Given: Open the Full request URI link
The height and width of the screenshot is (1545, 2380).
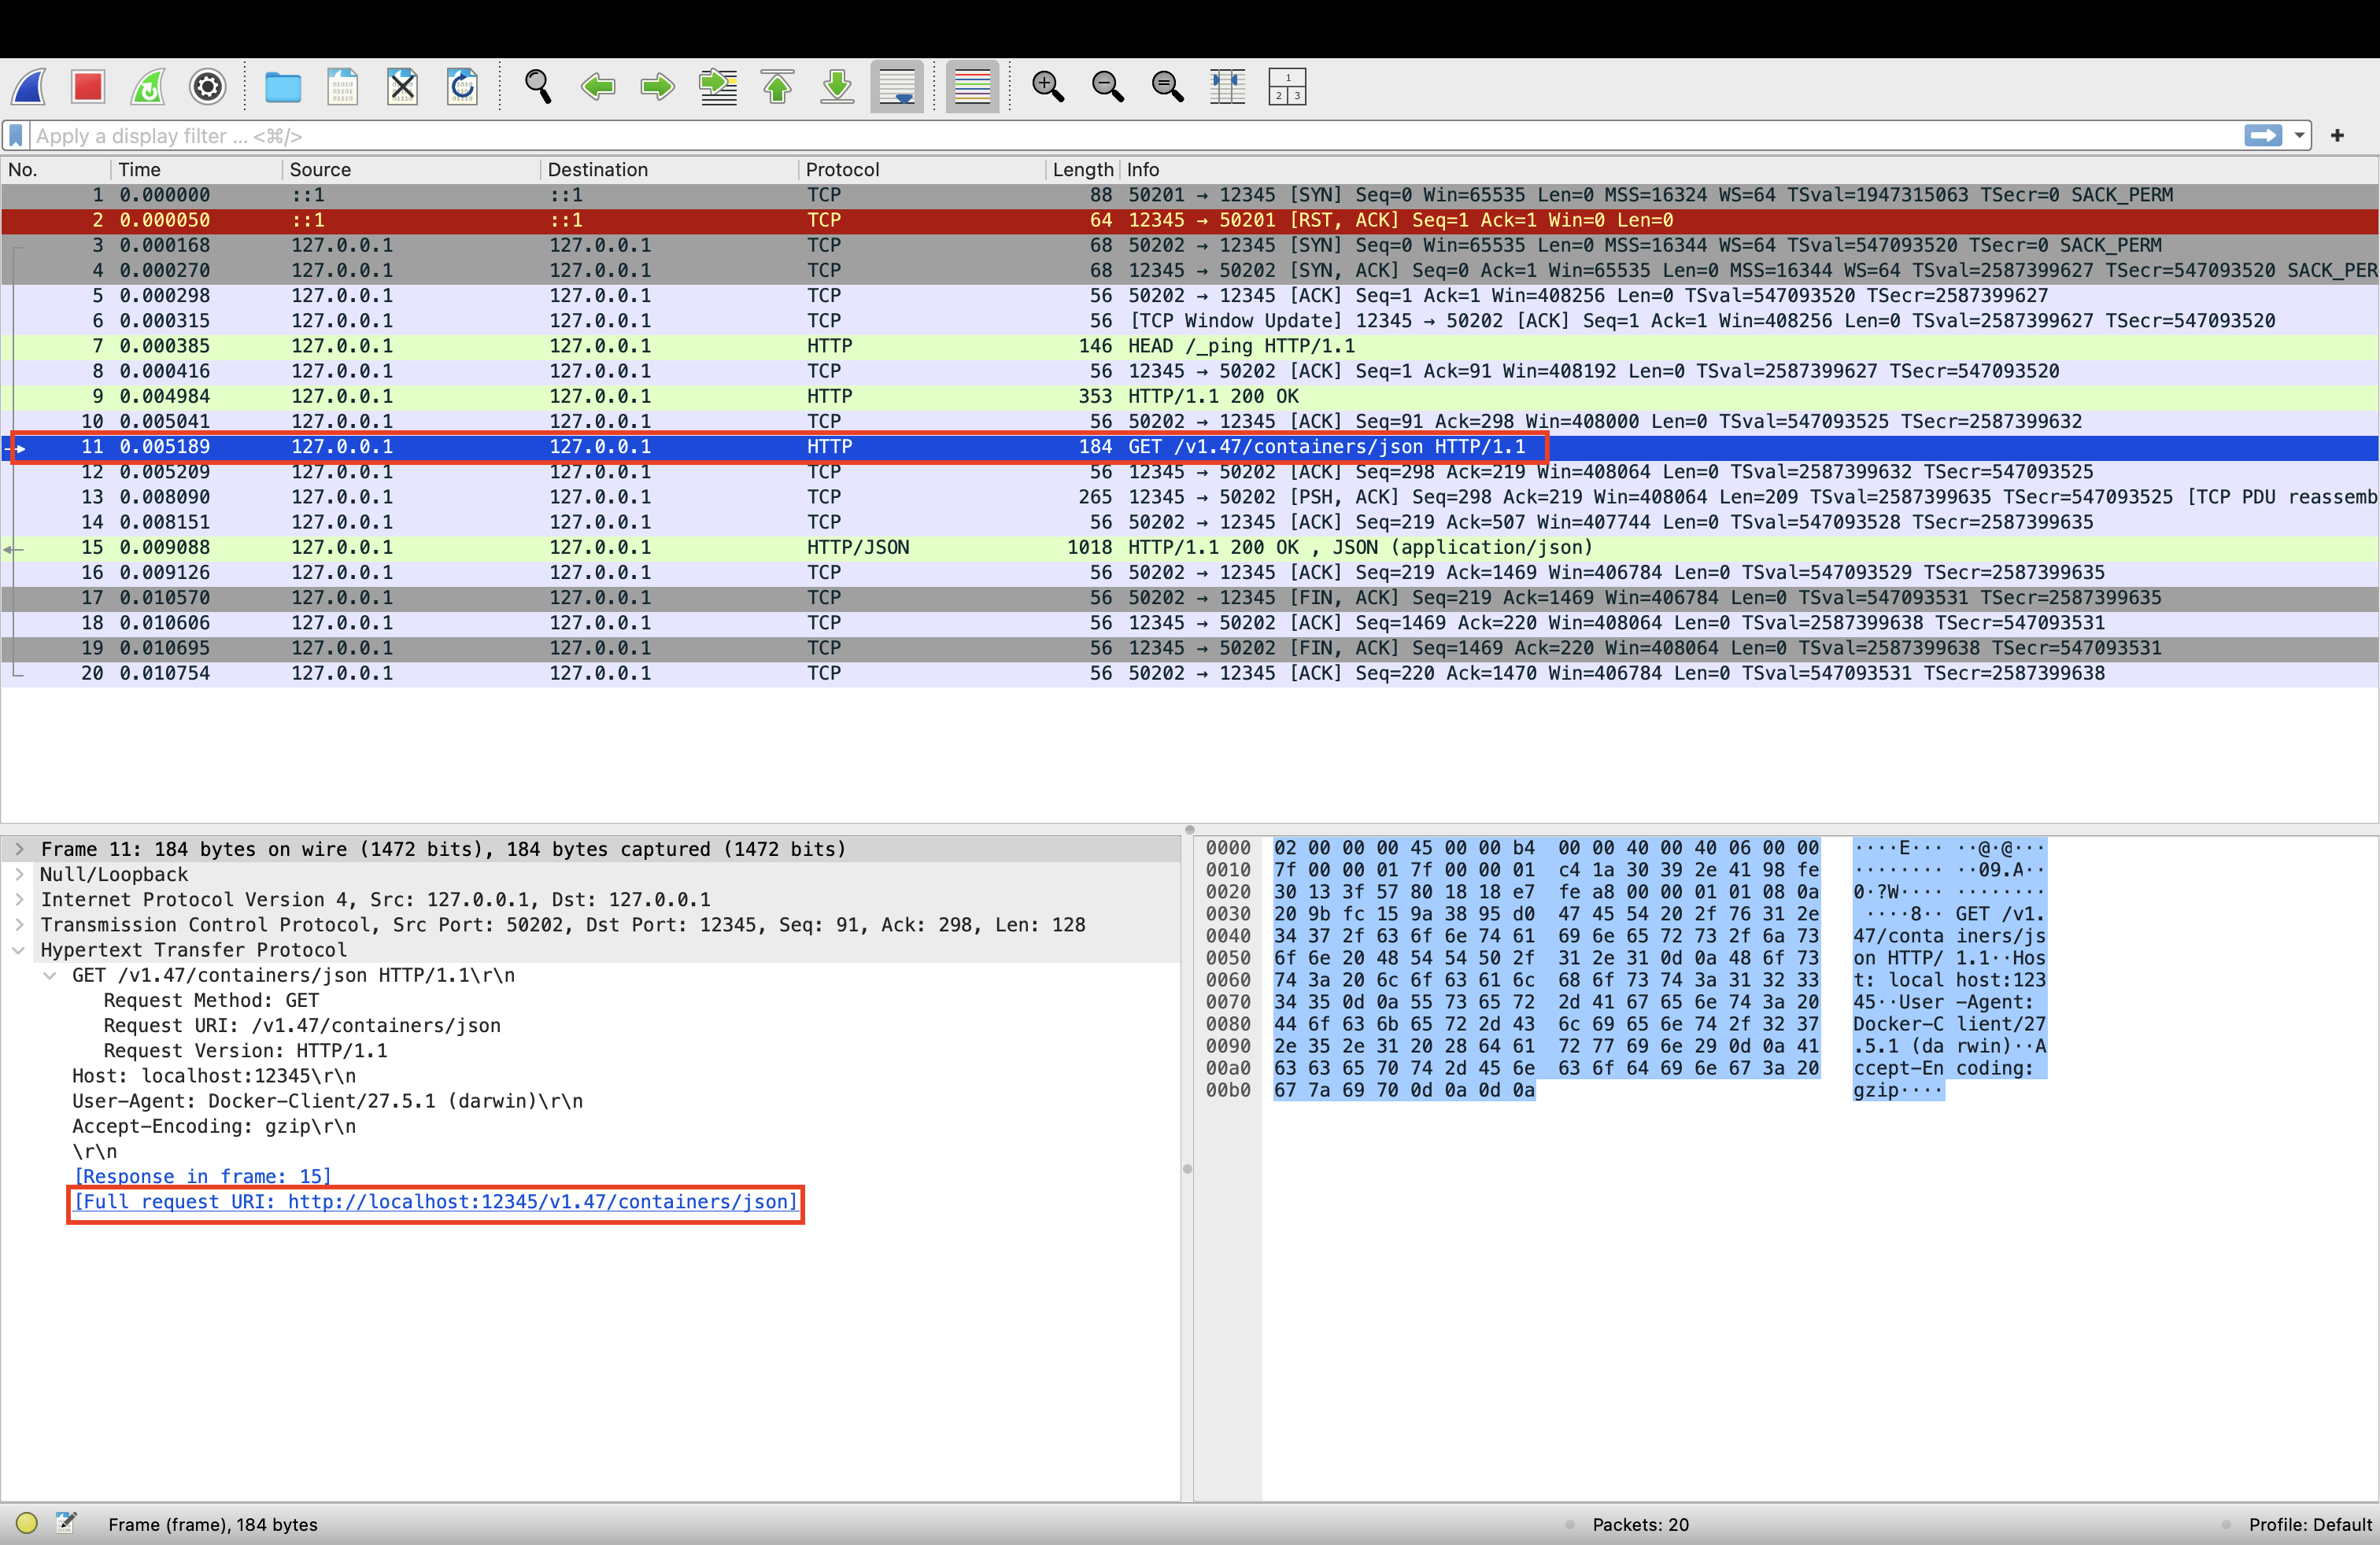Looking at the screenshot, I should point(436,1202).
